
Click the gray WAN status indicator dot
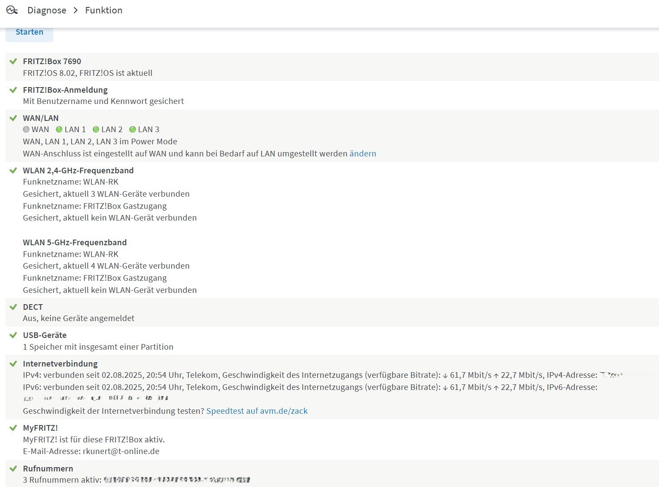(x=26, y=129)
